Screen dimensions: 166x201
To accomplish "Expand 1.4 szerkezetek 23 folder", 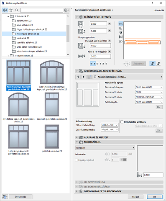I will [8, 56].
